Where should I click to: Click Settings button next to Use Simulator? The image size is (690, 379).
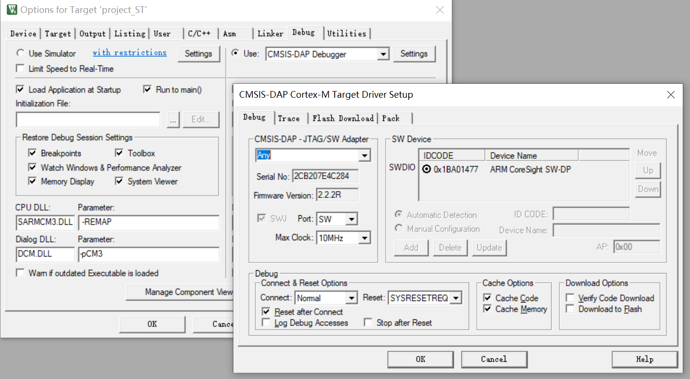[199, 54]
